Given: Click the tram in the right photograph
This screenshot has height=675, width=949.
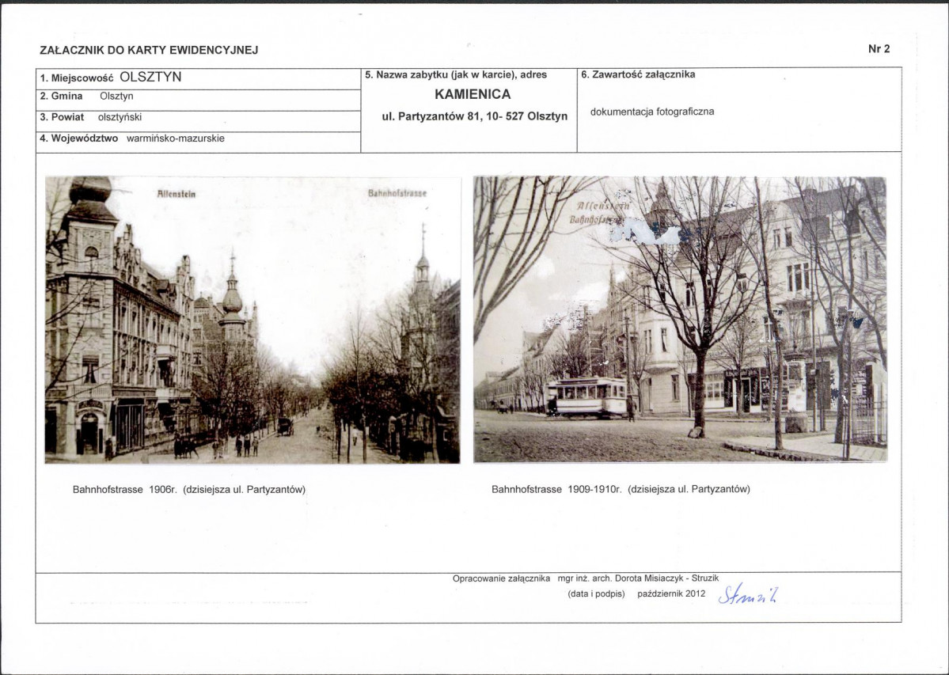Looking at the screenshot, I should pos(590,396).
